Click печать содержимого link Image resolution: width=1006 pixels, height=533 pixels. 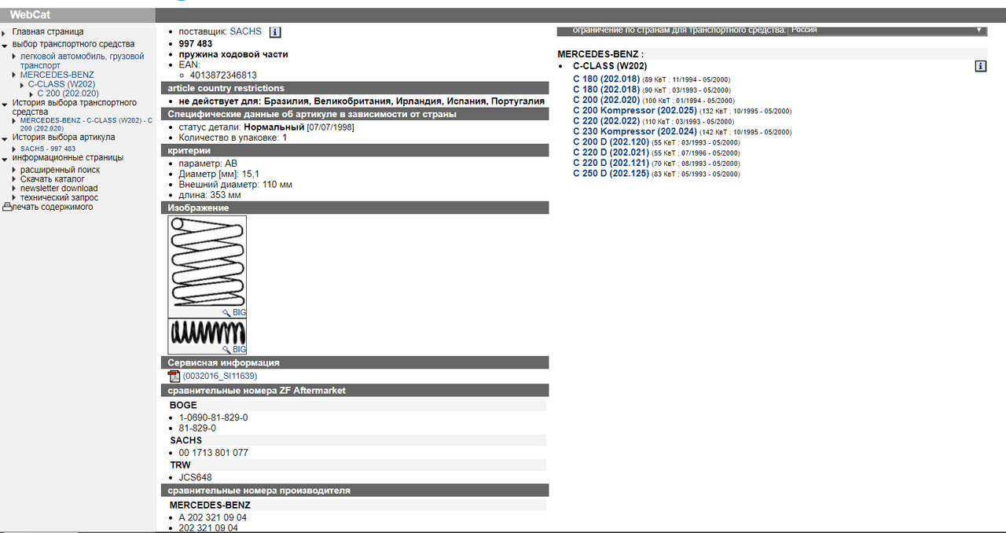tap(52, 207)
